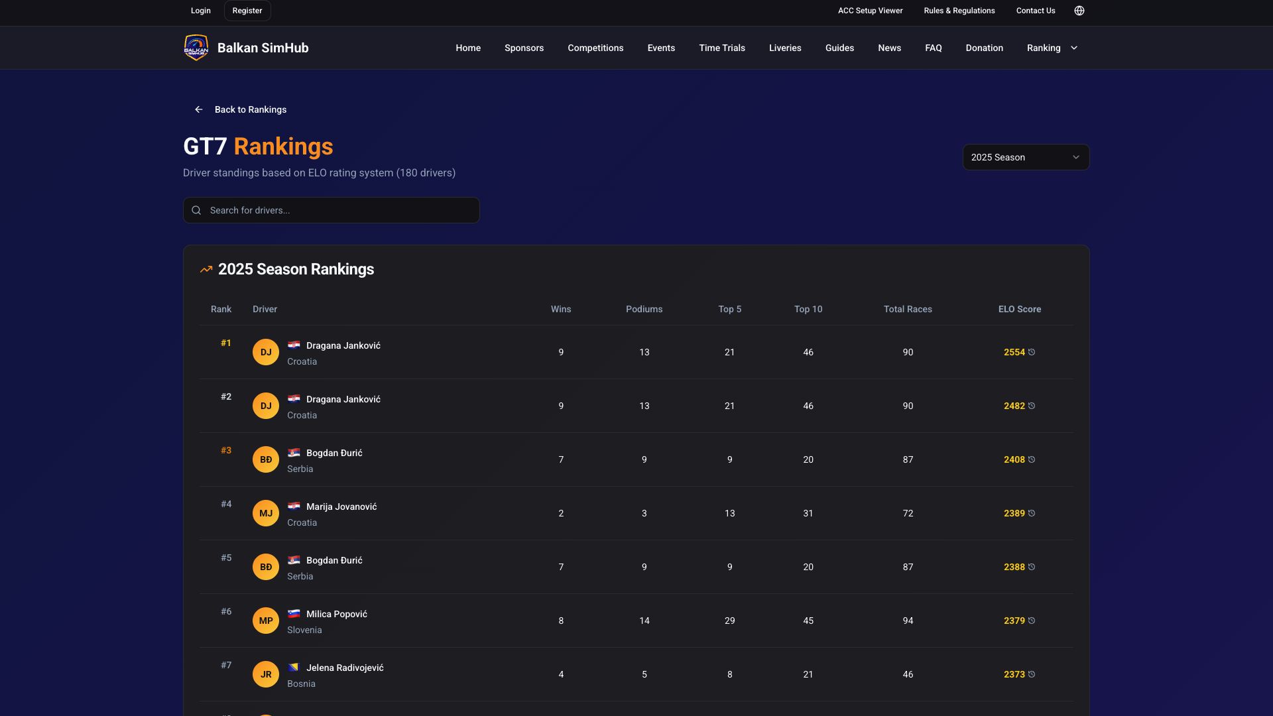Screen dimensions: 1273x716
Task: Click history icon beside ELO 2379
Action: (1032, 621)
